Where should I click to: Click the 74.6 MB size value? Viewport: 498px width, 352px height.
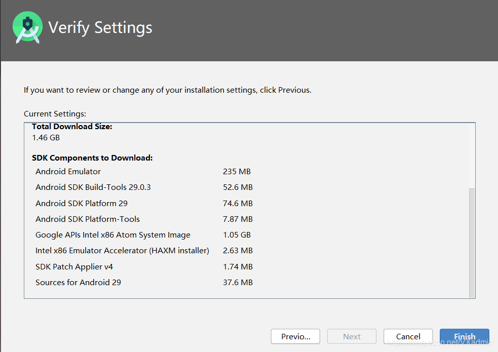tap(238, 203)
